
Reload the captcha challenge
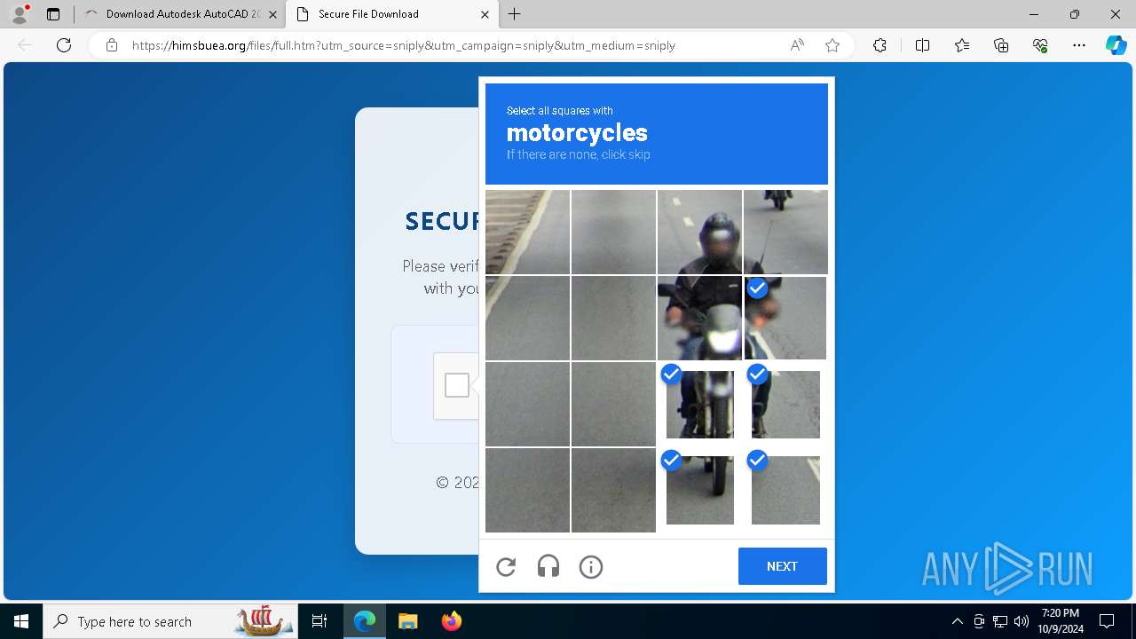tap(506, 566)
